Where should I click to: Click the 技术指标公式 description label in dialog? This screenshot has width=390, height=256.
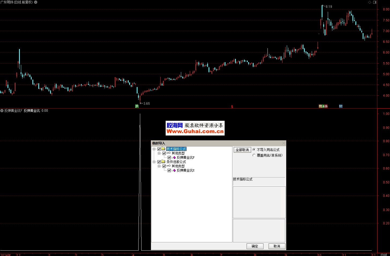(243, 179)
